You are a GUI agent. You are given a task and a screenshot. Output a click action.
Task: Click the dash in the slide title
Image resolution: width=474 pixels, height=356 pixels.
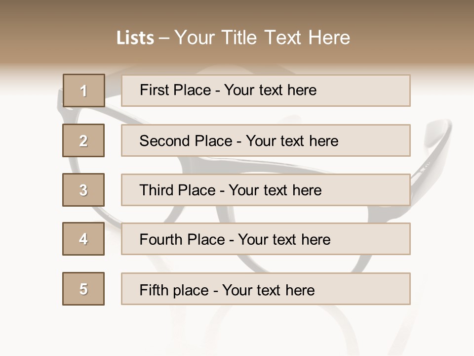[x=164, y=38]
